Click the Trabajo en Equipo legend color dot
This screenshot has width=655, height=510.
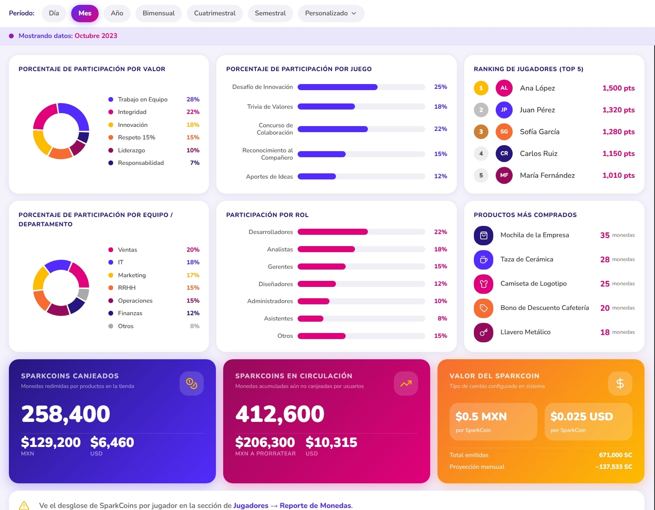pos(111,99)
